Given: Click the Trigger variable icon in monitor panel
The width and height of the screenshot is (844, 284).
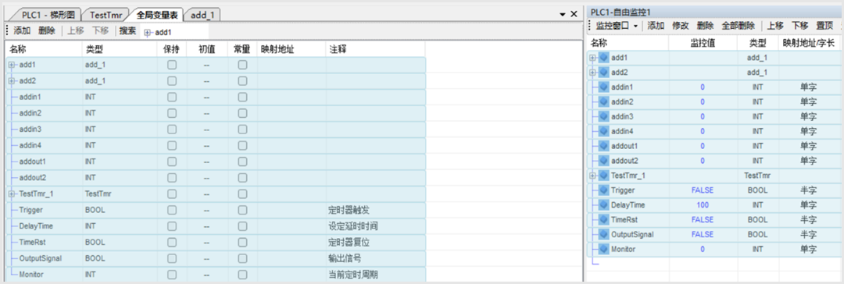Looking at the screenshot, I should point(604,190).
